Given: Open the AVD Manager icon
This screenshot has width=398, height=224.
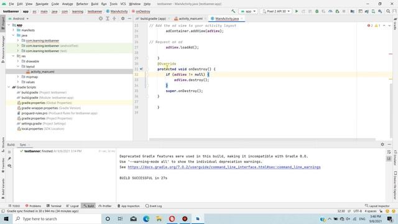Looking at the screenshot, I should pos(373,11).
